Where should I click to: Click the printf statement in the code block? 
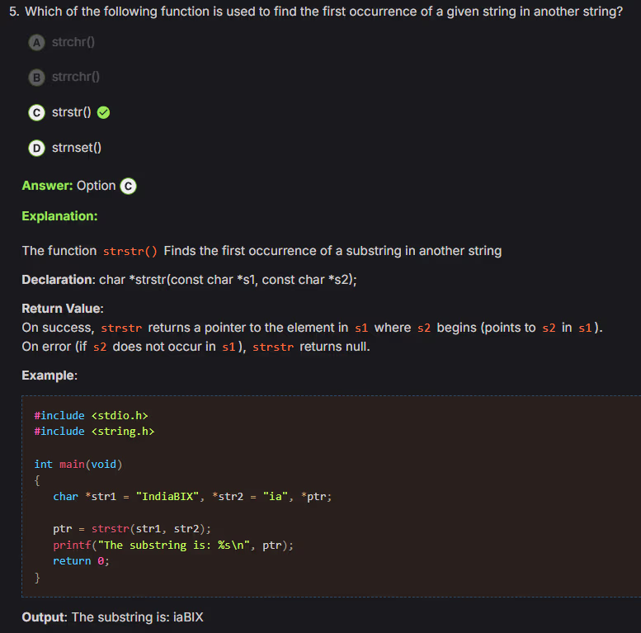173,546
